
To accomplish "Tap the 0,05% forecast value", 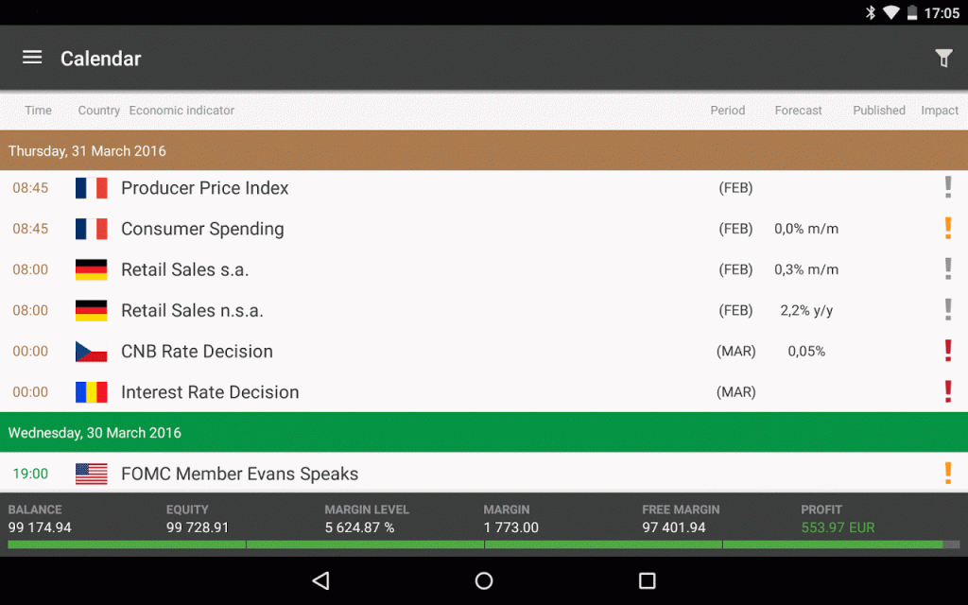I will [806, 351].
